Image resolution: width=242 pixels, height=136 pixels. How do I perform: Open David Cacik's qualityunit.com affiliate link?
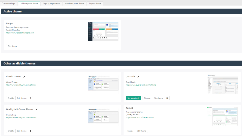(141, 85)
